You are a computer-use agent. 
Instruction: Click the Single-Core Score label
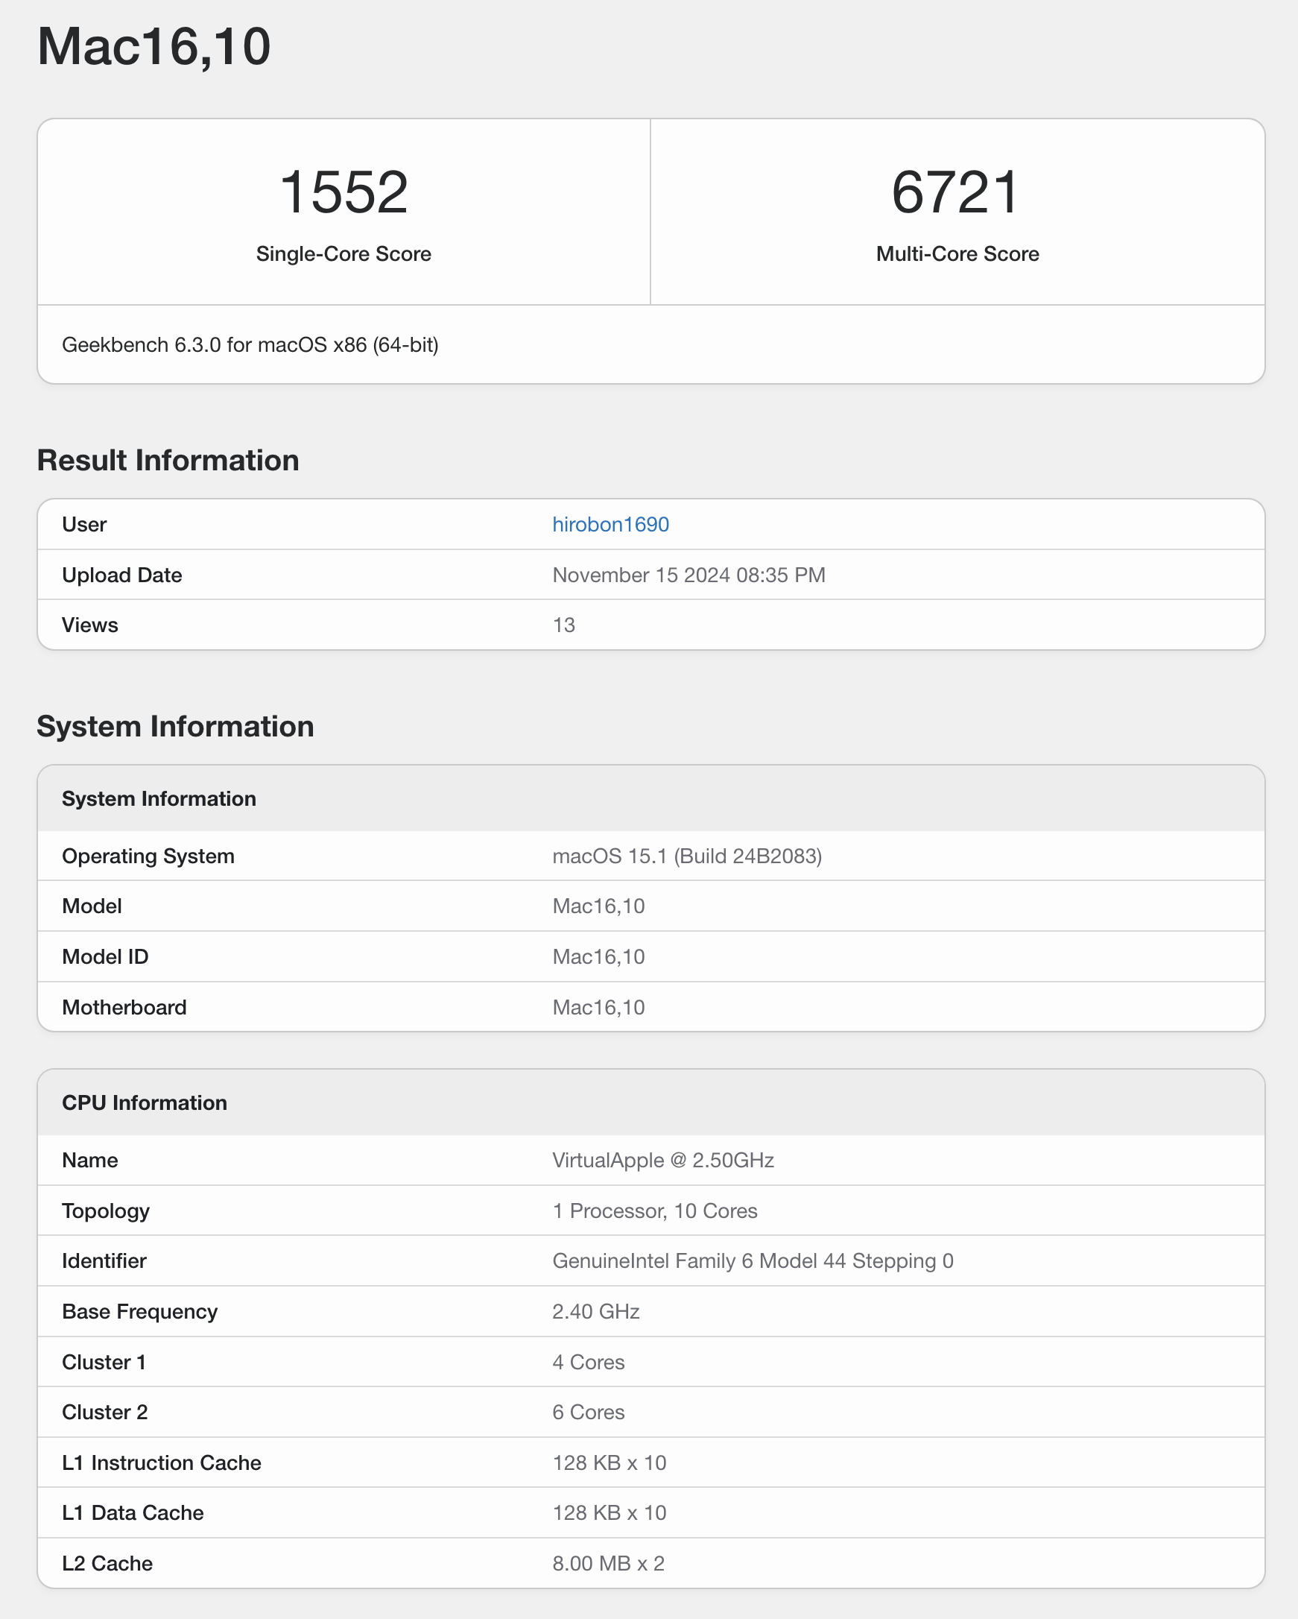(343, 254)
